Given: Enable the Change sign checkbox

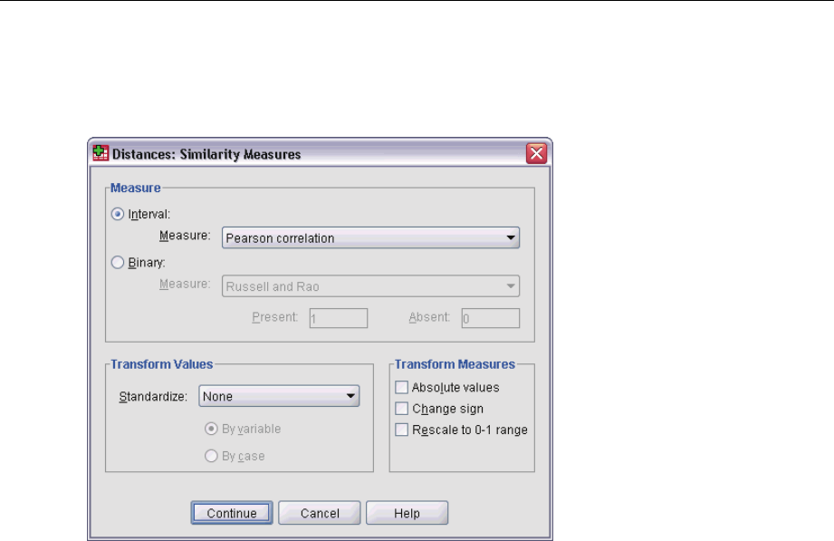Looking at the screenshot, I should [401, 409].
